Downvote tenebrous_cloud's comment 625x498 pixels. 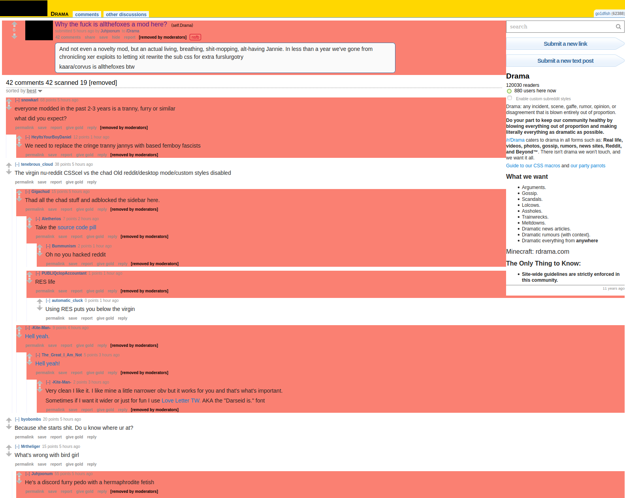[x=9, y=172]
